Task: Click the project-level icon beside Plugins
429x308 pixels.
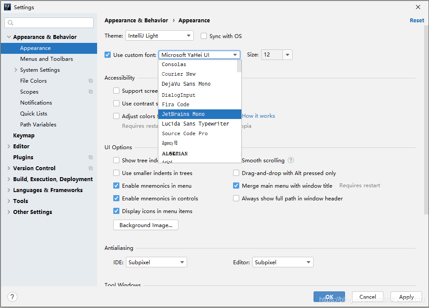Action: tap(91, 157)
